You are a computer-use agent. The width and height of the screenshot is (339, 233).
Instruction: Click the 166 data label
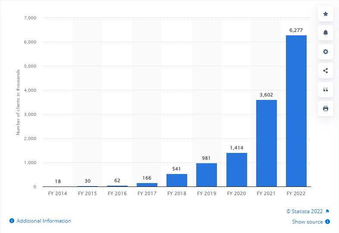coord(147,178)
